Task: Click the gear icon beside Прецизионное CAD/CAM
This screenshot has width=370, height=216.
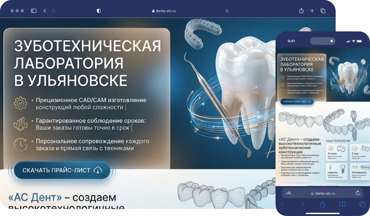Action: click(20, 104)
